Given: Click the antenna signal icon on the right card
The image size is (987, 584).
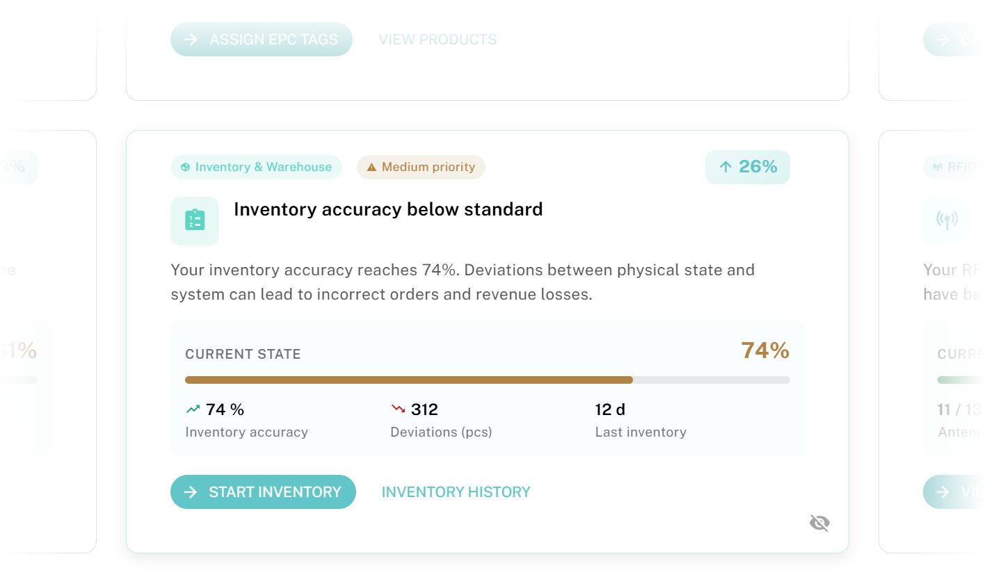Looking at the screenshot, I should [x=947, y=220].
